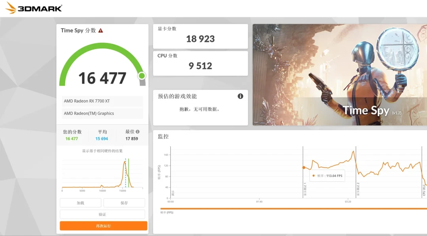Open the Time Spy v1.2 banner image
The width and height of the screenshot is (427, 236).
340,75
